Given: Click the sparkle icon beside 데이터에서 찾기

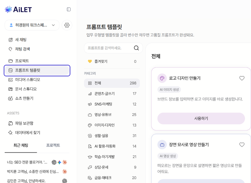Looking at the screenshot, I should click(11, 133).
